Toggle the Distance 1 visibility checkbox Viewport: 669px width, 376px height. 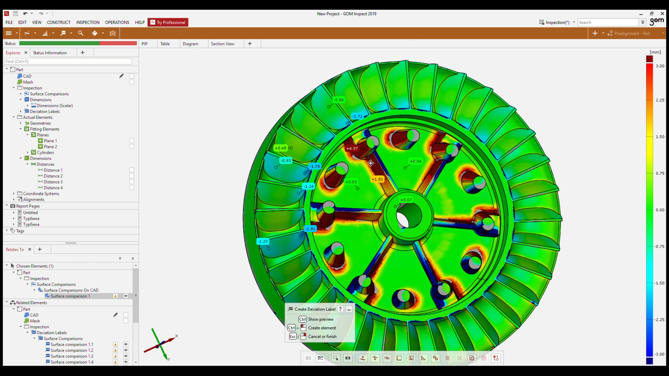[x=132, y=170]
